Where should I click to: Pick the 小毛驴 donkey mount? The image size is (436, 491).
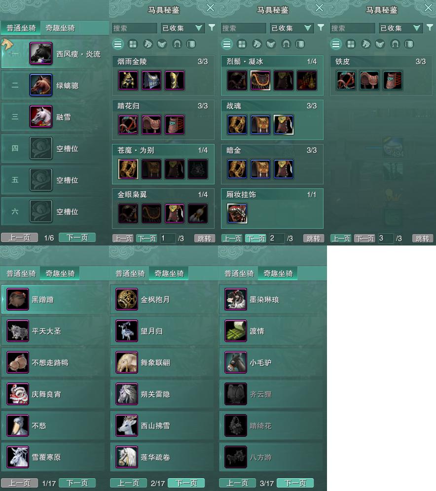click(236, 362)
